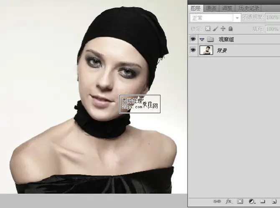
Task: Lock image pixels with brush icon
Action: pos(215,29)
